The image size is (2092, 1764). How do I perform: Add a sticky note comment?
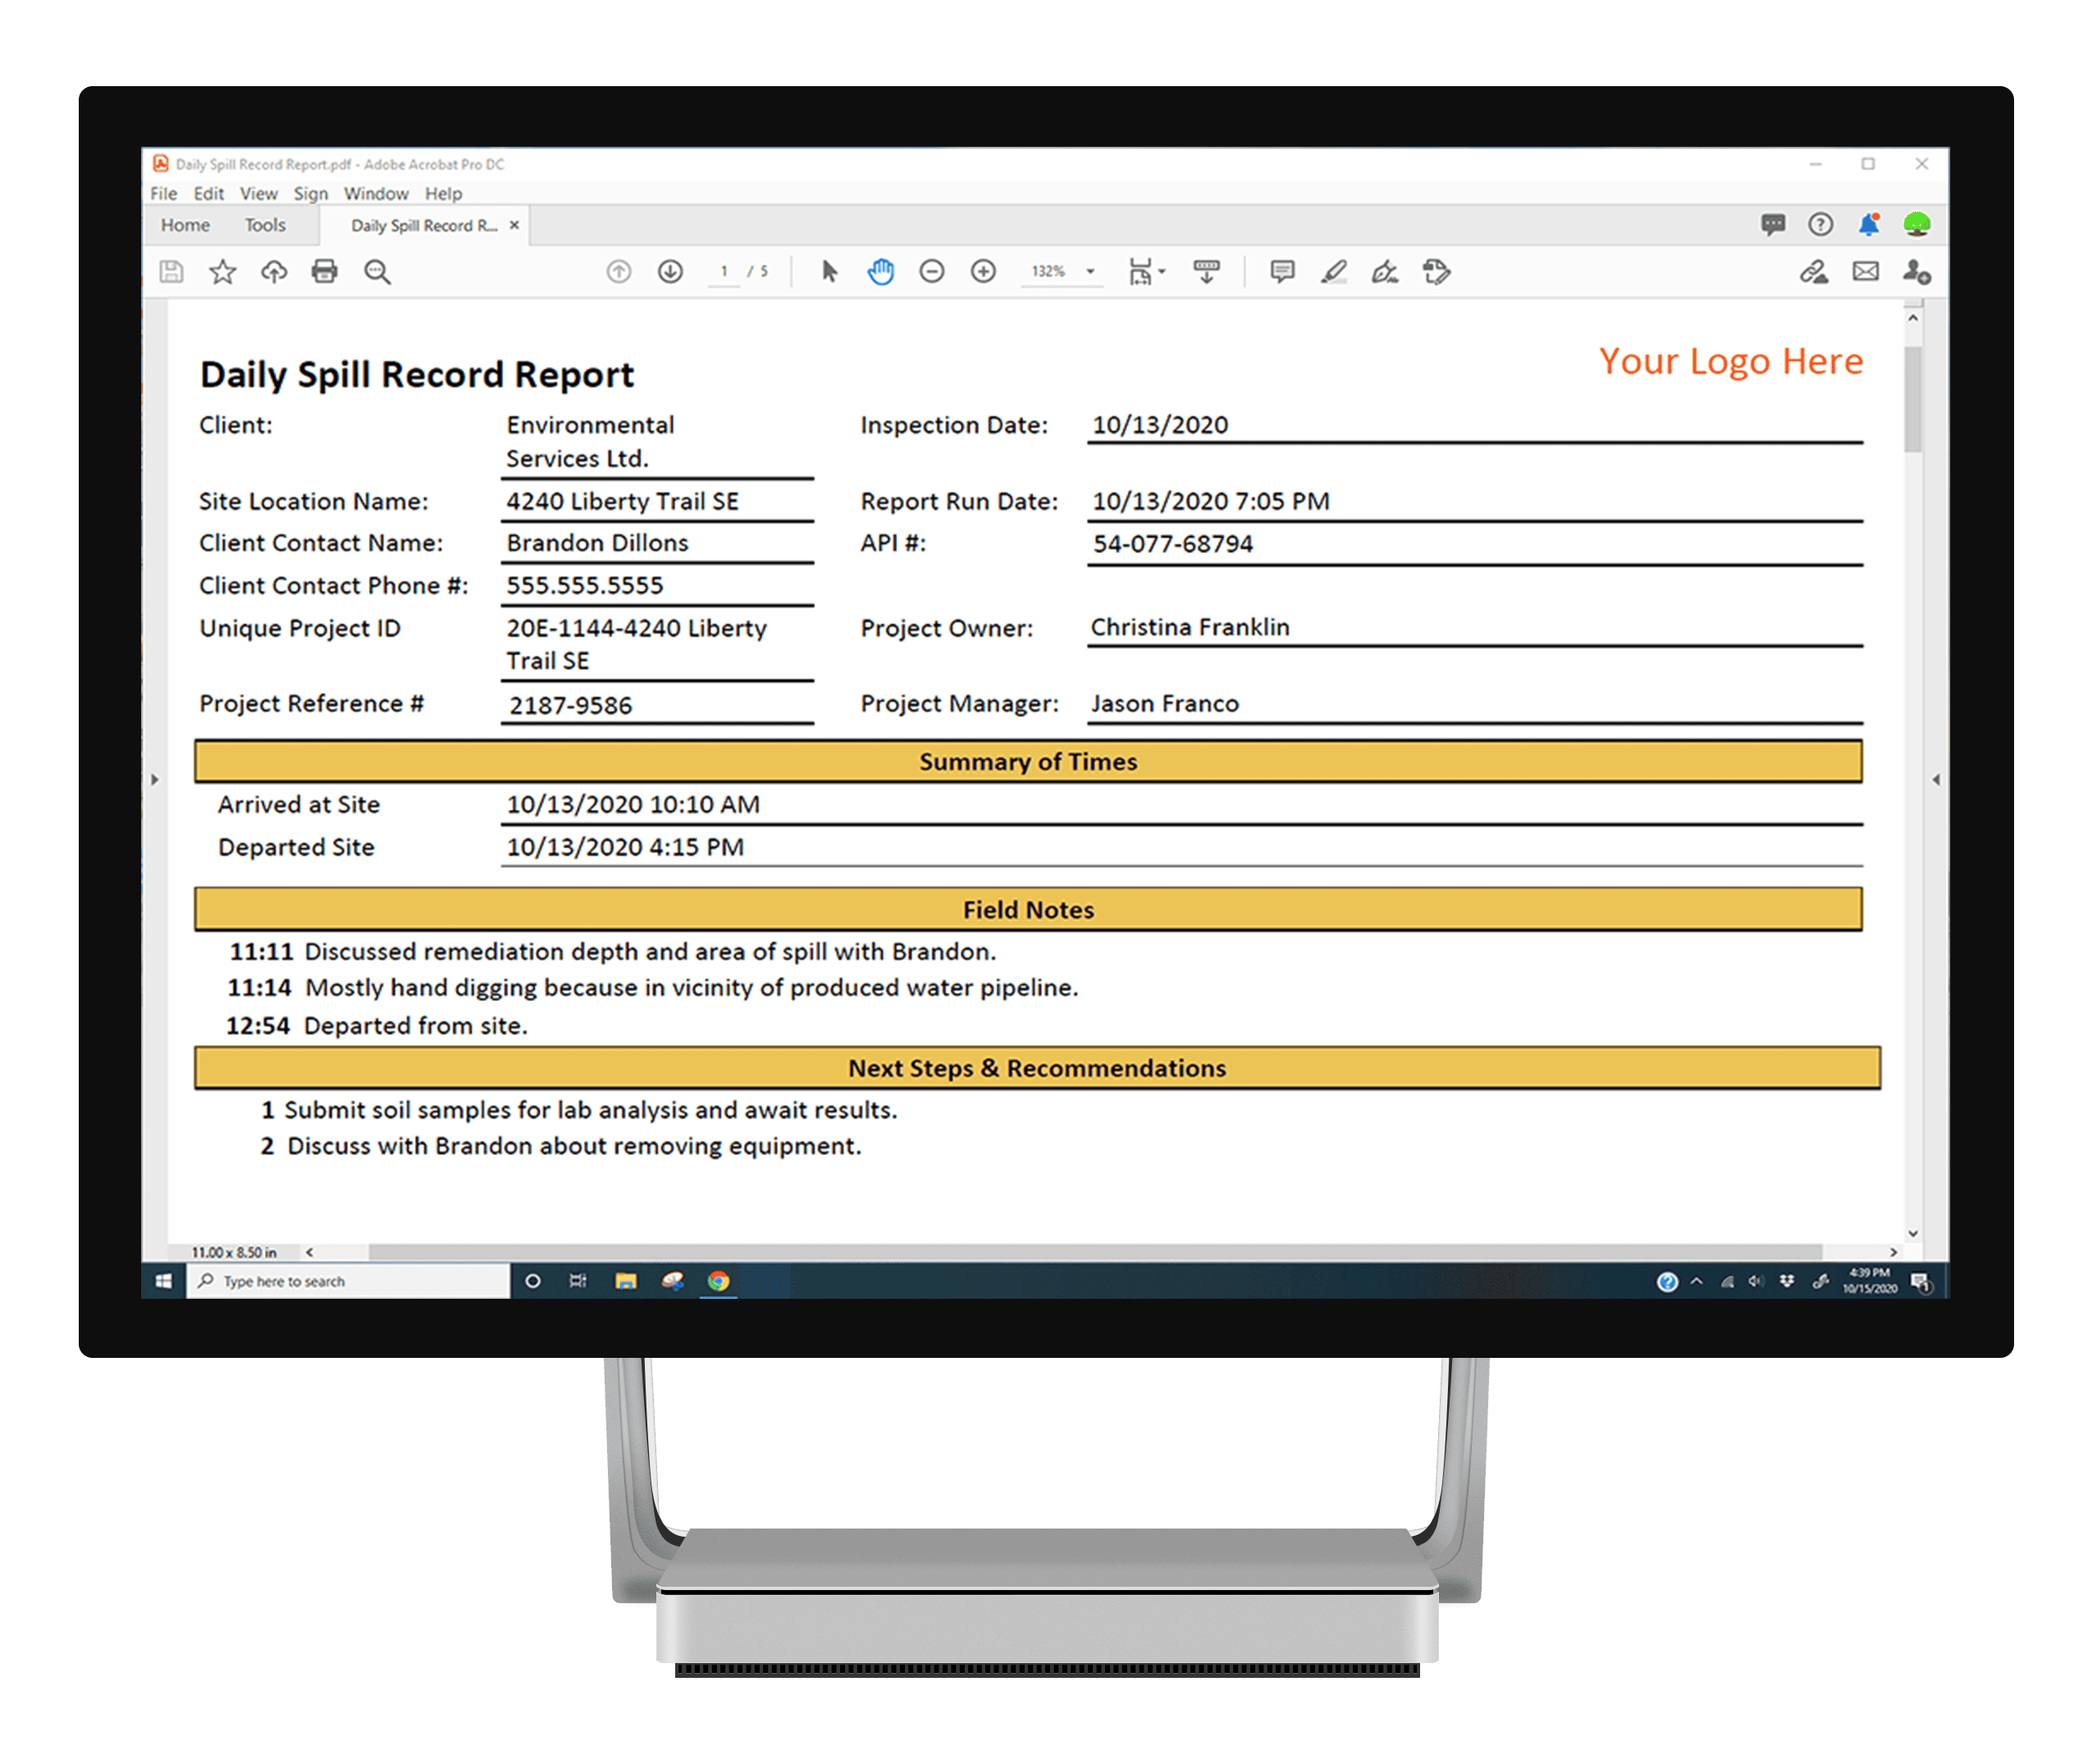pyautogui.click(x=1281, y=271)
